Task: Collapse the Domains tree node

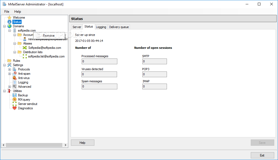Action: pos(4,26)
